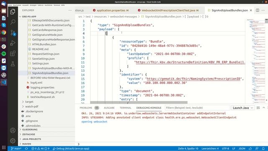The width and height of the screenshot is (268, 151).
Task: Expand the MAVEN section
Action: (26, 144)
